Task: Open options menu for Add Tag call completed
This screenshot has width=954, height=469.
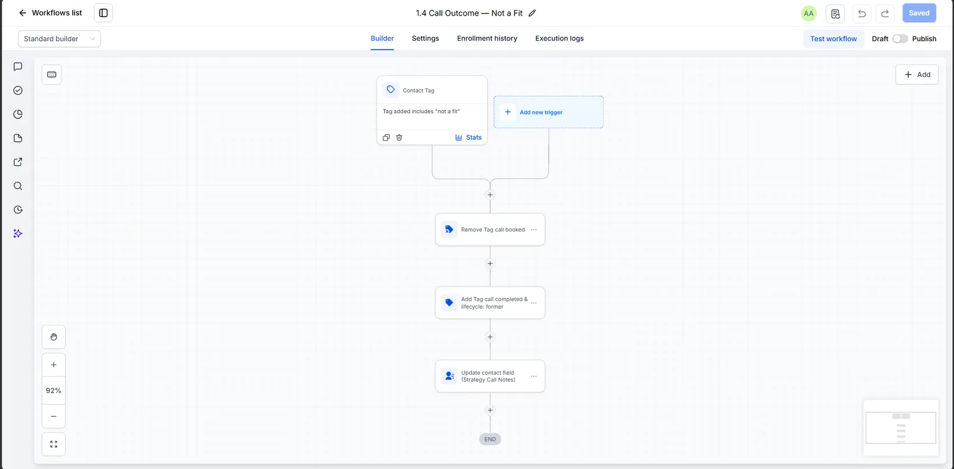Action: pos(534,303)
